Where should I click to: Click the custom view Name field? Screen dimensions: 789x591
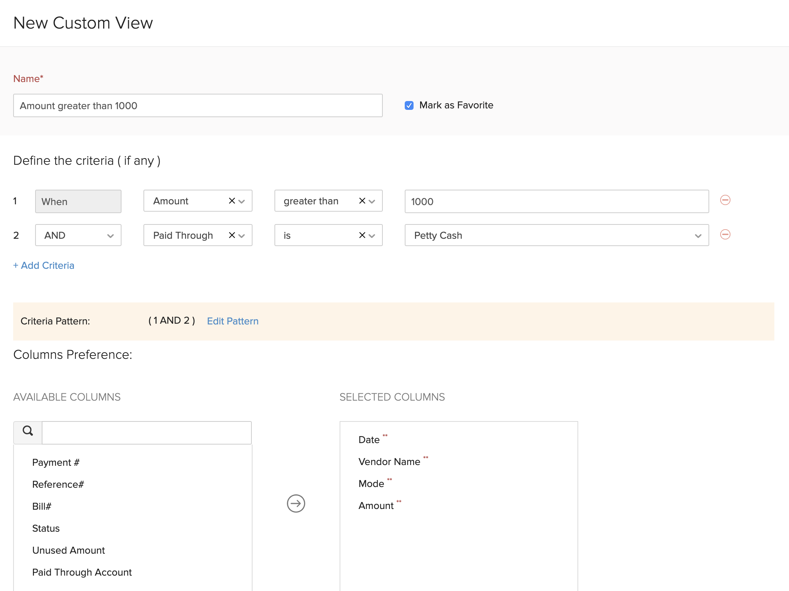[x=198, y=105]
